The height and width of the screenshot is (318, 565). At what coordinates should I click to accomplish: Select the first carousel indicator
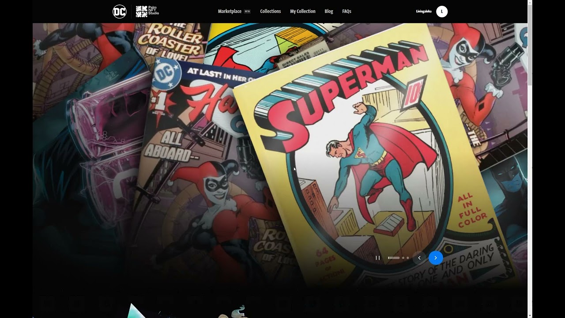tap(394, 257)
